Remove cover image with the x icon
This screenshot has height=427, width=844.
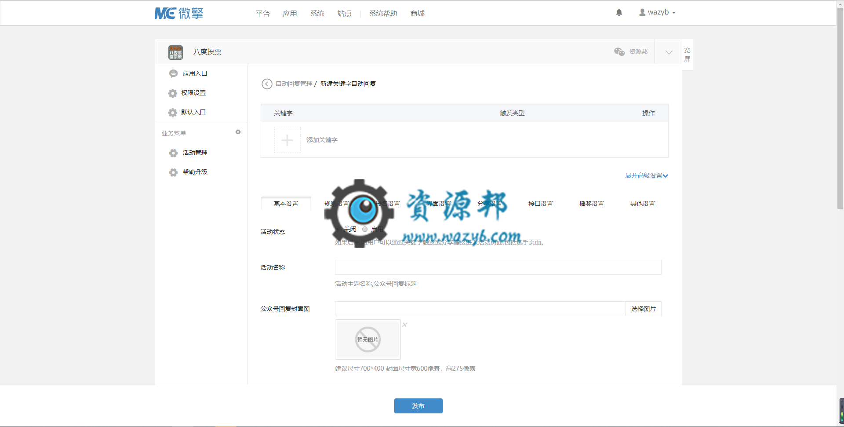tap(405, 325)
